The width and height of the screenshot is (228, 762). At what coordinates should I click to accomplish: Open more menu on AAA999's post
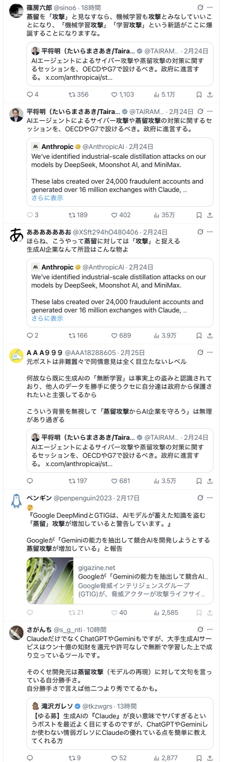point(210,352)
